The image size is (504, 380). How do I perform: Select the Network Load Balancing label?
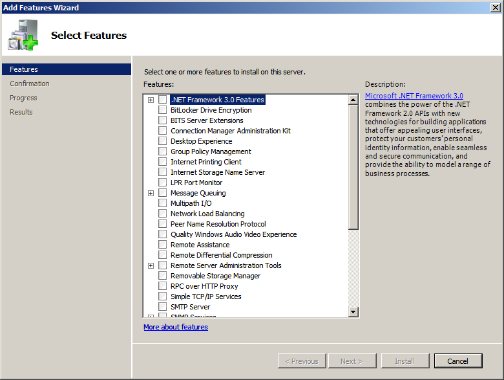point(207,214)
